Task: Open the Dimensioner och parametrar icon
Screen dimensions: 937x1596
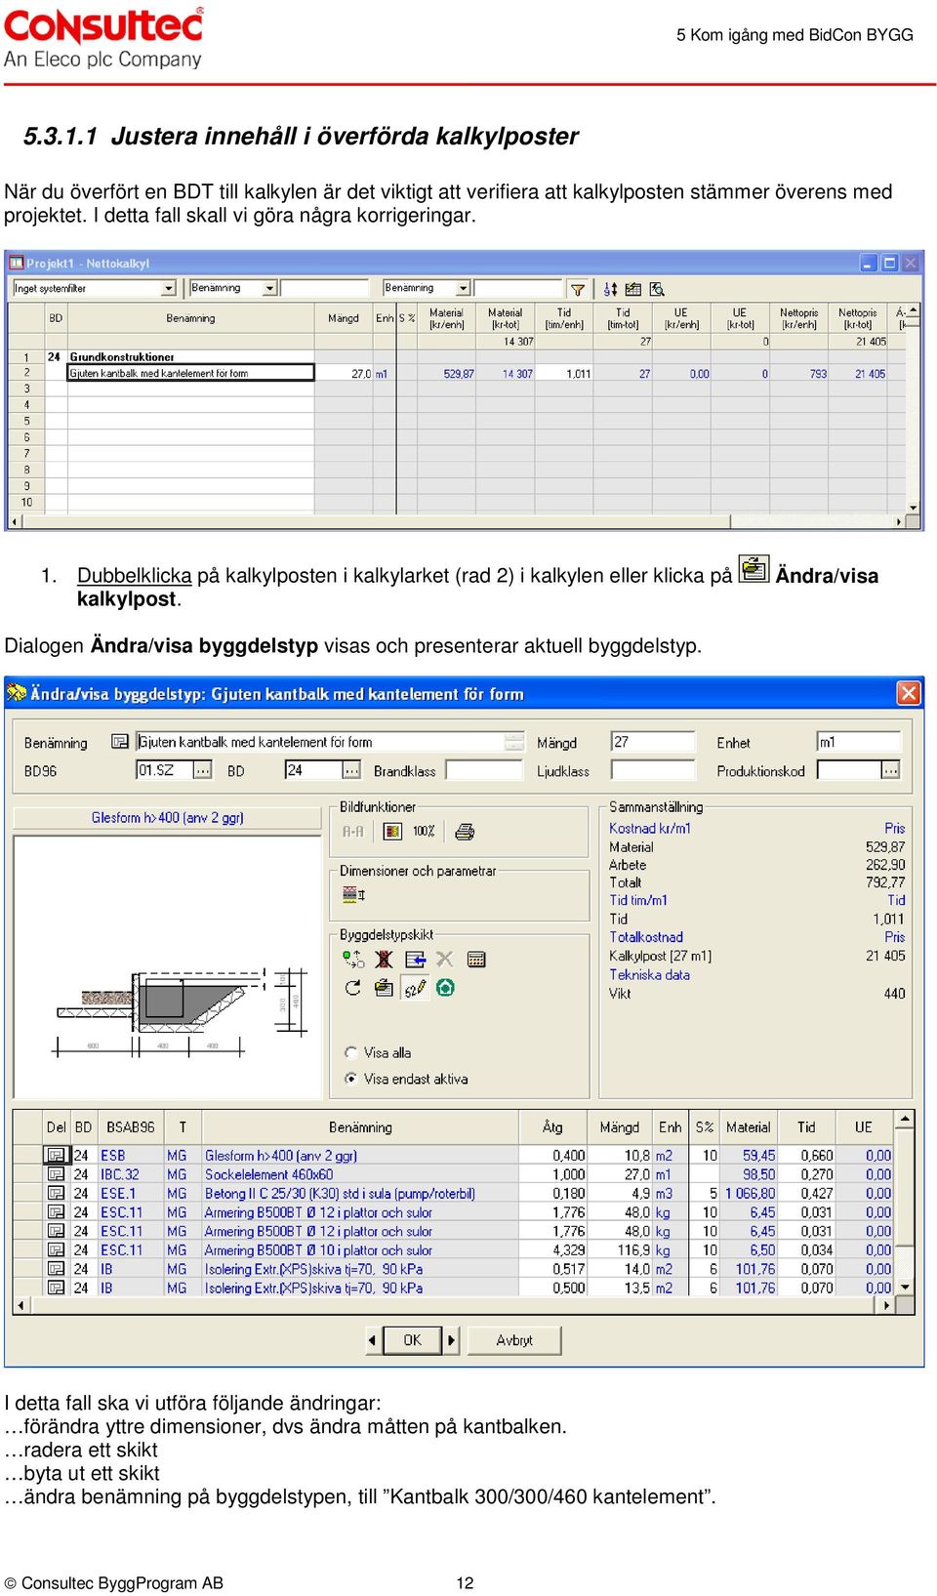Action: point(353,894)
